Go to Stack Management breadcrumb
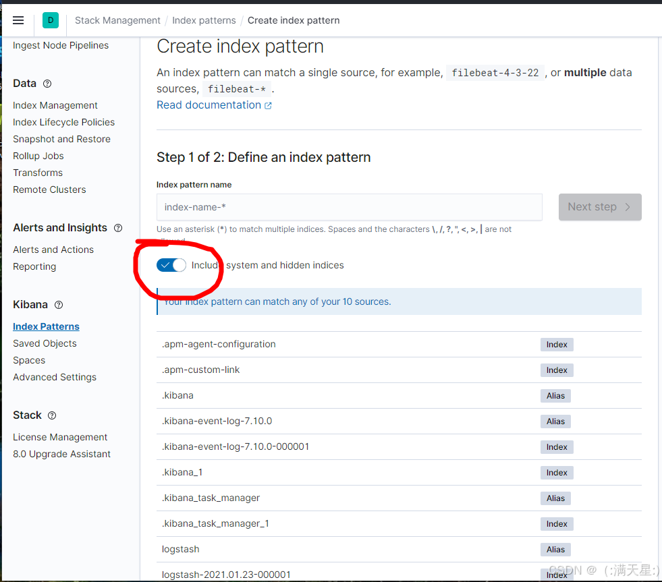Image resolution: width=662 pixels, height=582 pixels. coord(117,20)
